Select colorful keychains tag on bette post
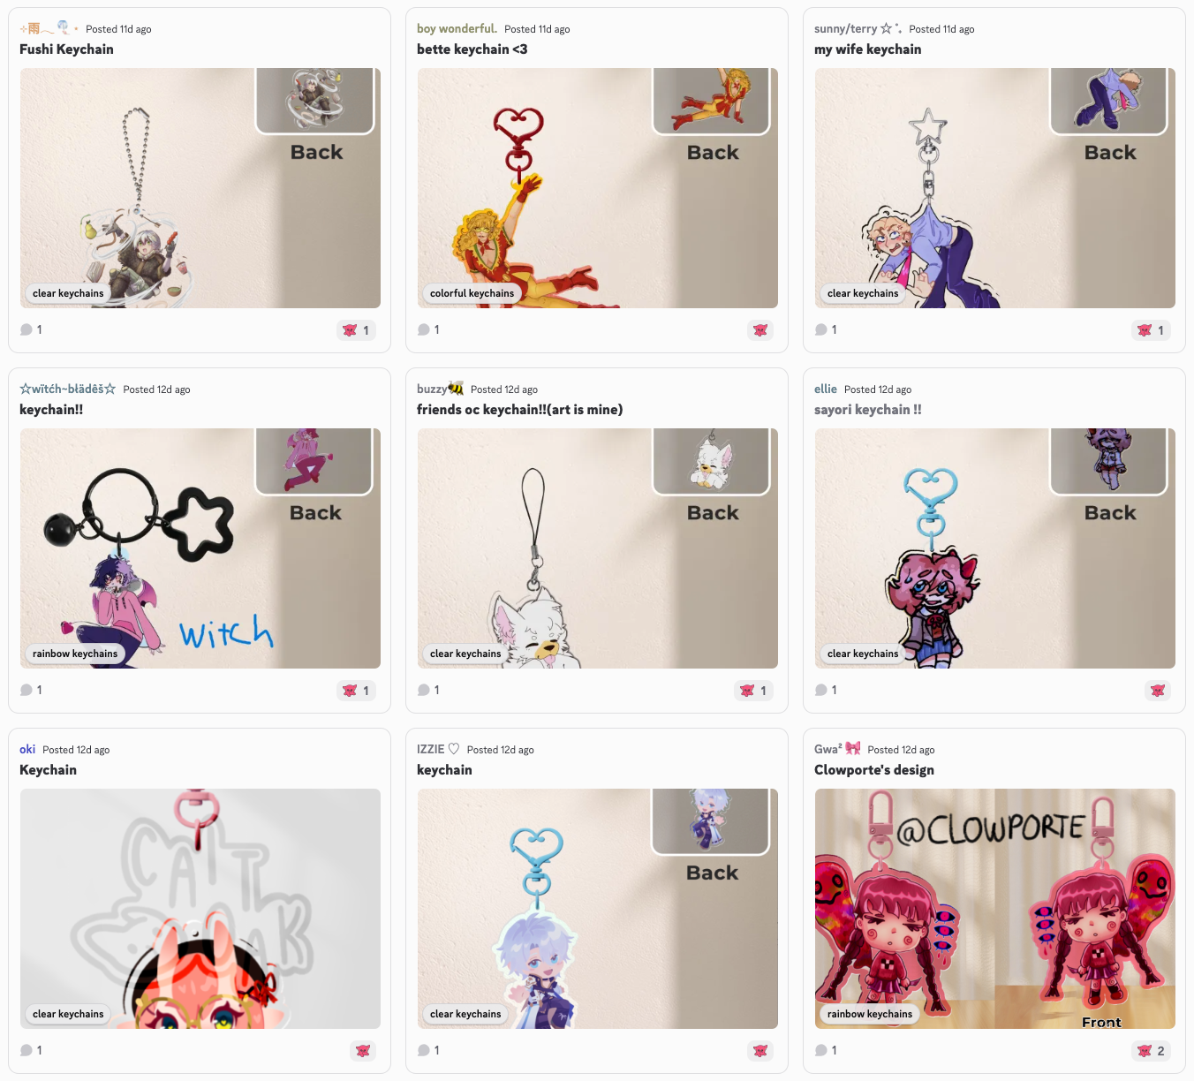Screen dimensions: 1194x1081 click(472, 293)
